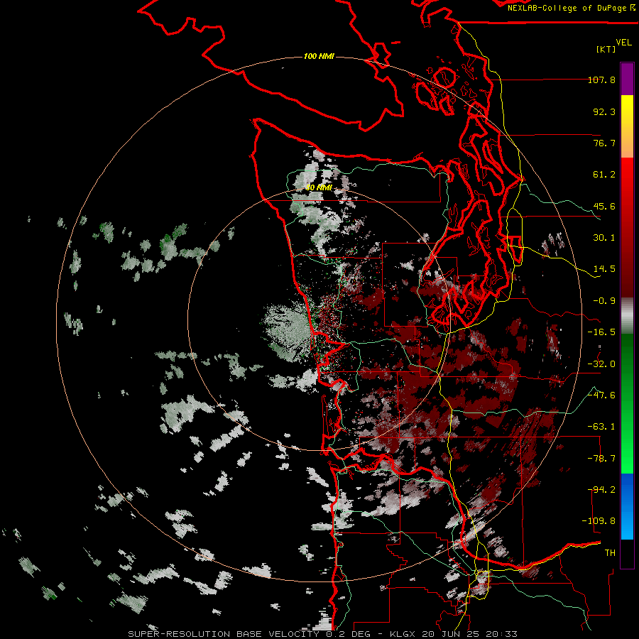
Task: Click the KLGX station identifier in caption
Action: pyautogui.click(x=403, y=634)
